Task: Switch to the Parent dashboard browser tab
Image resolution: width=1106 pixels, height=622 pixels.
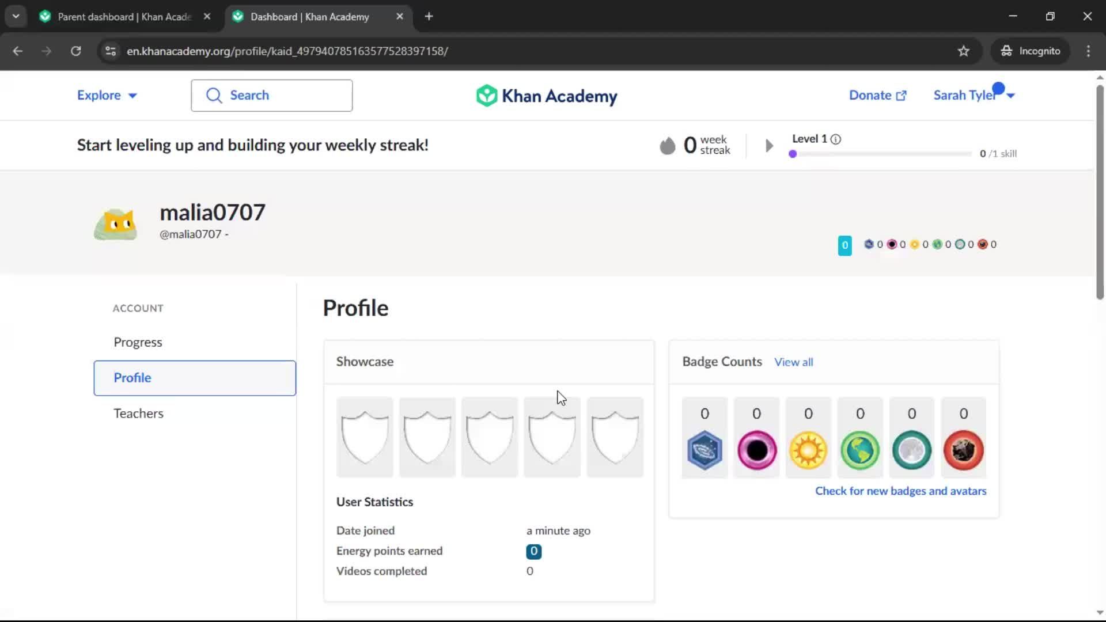Action: pyautogui.click(x=124, y=17)
